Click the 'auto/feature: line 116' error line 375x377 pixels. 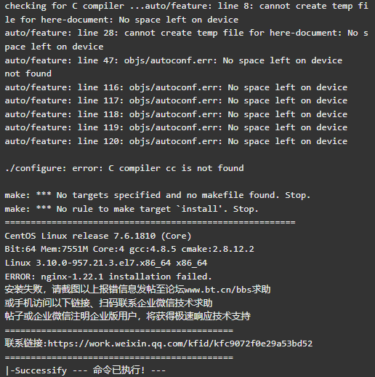[176, 87]
